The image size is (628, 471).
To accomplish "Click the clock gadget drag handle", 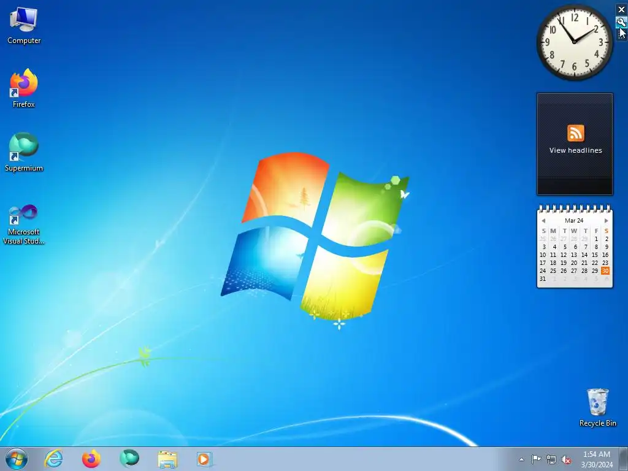I will point(621,34).
